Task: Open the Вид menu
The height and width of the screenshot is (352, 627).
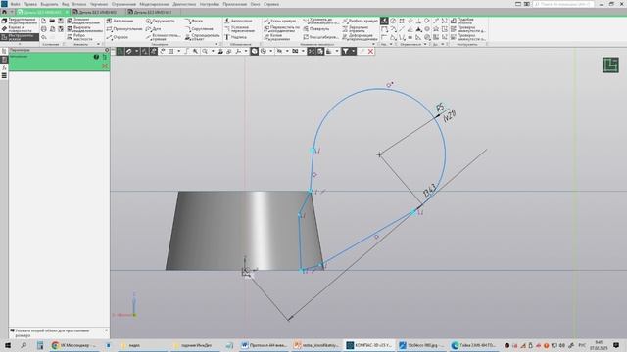Action: [x=66, y=4]
